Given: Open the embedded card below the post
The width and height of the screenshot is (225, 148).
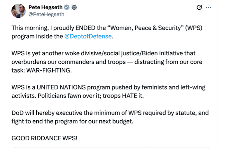Looking at the screenshot, I should pos(113,147).
